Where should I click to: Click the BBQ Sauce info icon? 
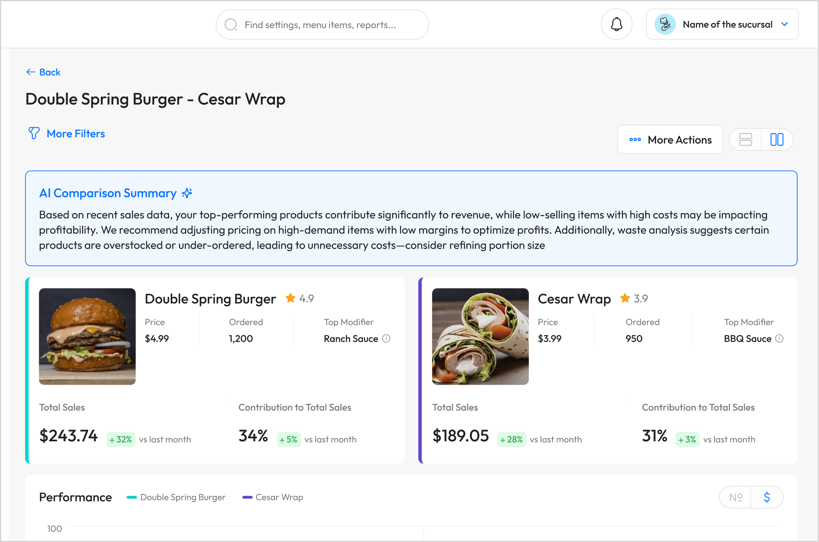pyautogui.click(x=779, y=338)
